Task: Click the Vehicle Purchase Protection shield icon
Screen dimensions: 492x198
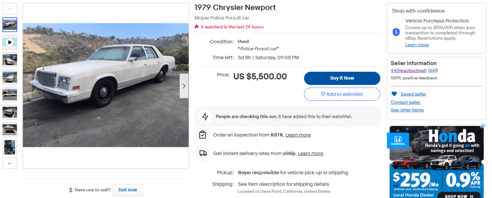Action: click(396, 33)
